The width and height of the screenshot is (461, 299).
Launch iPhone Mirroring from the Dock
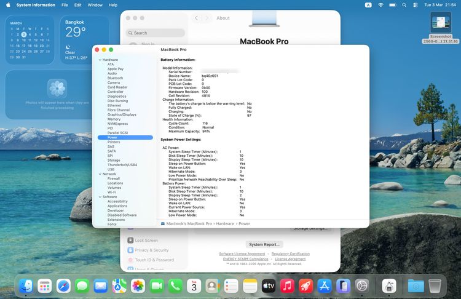343,285
